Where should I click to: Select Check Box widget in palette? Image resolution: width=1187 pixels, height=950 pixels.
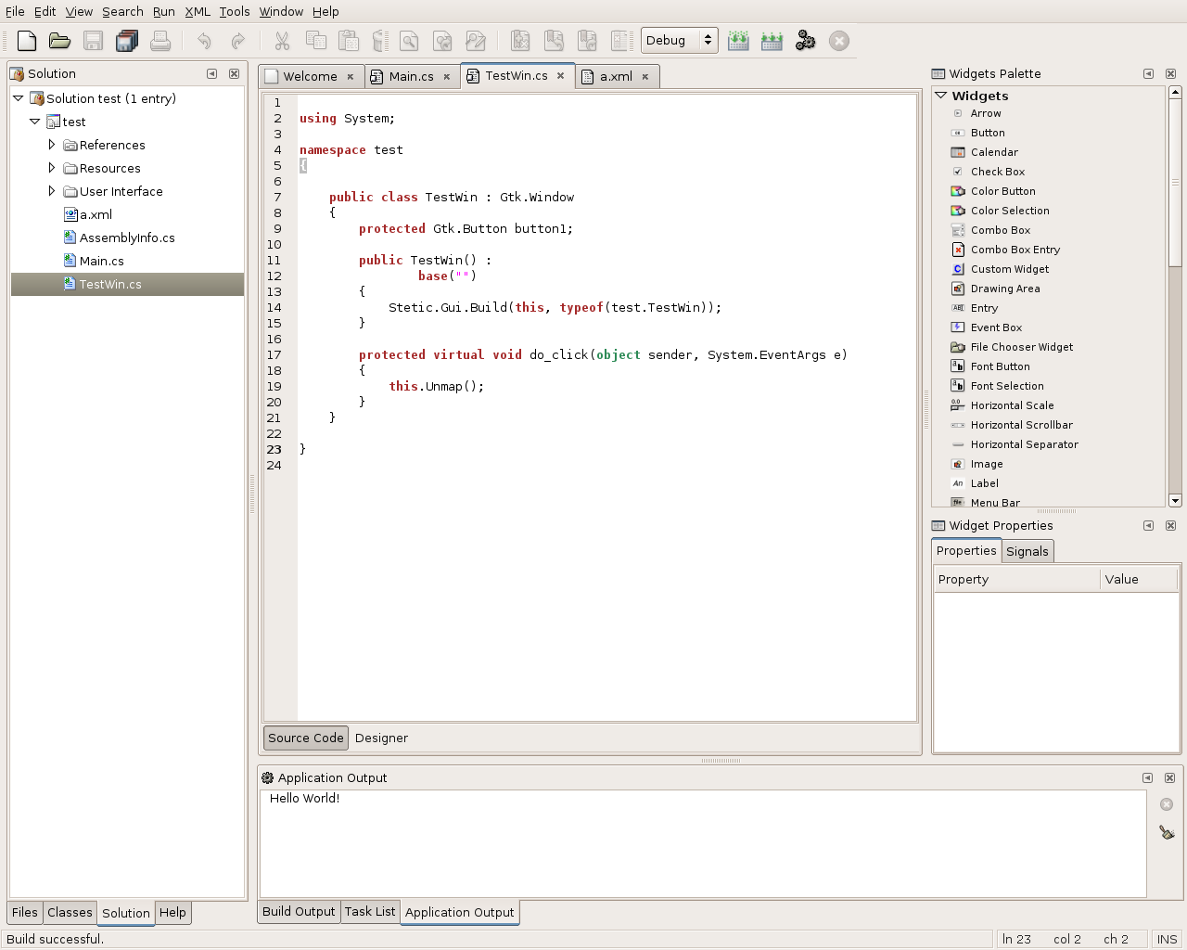click(998, 172)
